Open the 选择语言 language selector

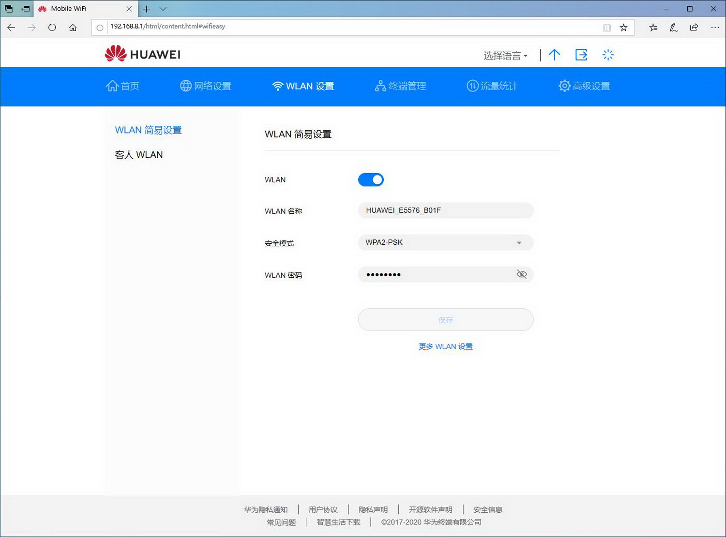point(504,56)
